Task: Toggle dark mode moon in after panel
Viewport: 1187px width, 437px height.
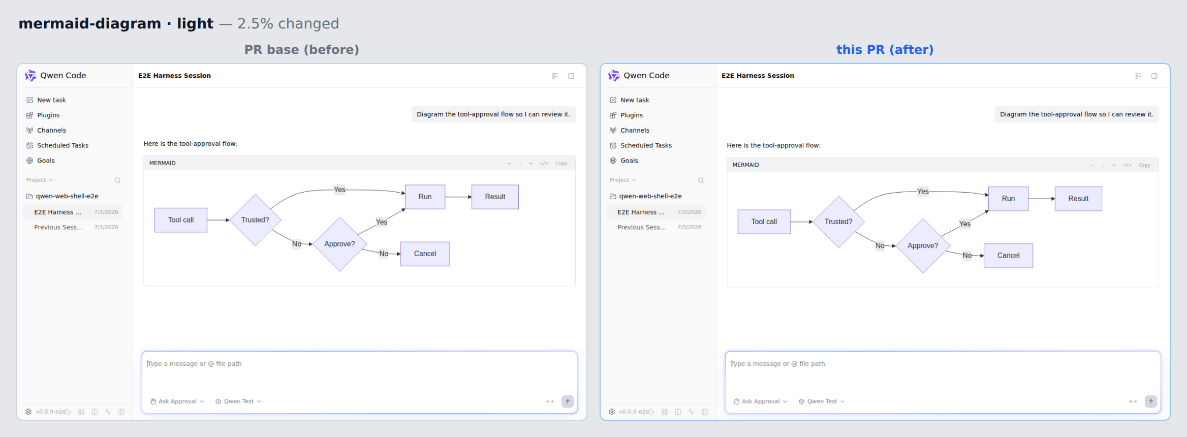Action: point(651,412)
